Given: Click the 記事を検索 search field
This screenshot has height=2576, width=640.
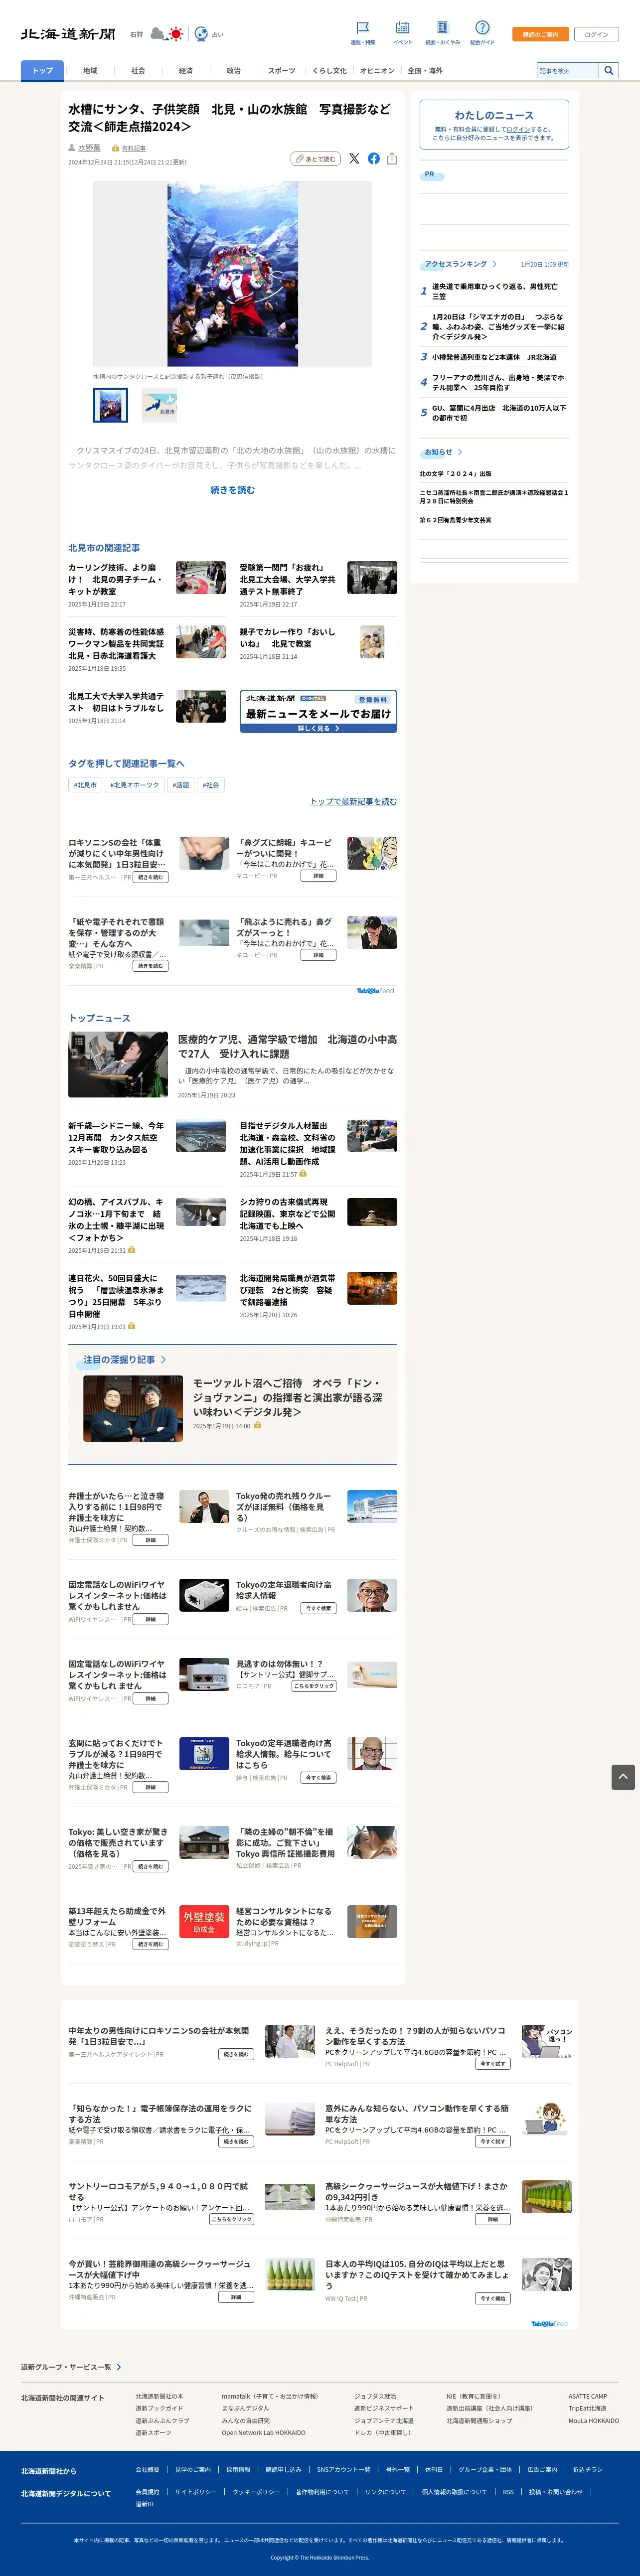Looking at the screenshot, I should coord(568,70).
